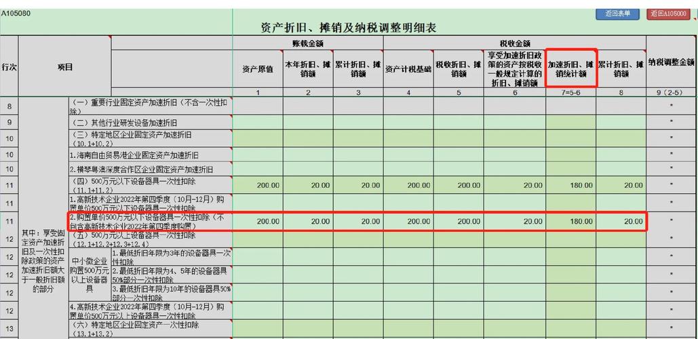Viewport: 698px width, 339px height.
Task: Select 1.最低折旧年限为3年的设备器具 row label
Action: (172, 257)
